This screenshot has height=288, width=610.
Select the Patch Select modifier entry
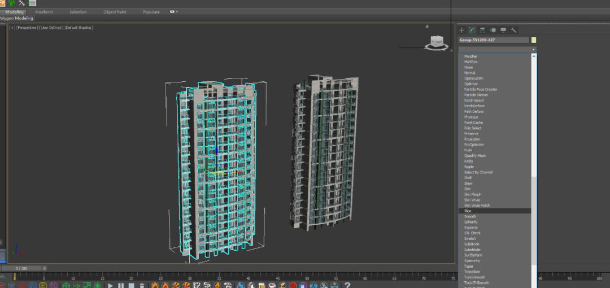[x=474, y=101]
